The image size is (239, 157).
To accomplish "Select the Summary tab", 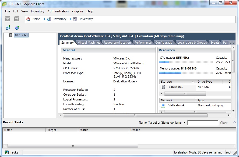I will (x=67, y=43).
